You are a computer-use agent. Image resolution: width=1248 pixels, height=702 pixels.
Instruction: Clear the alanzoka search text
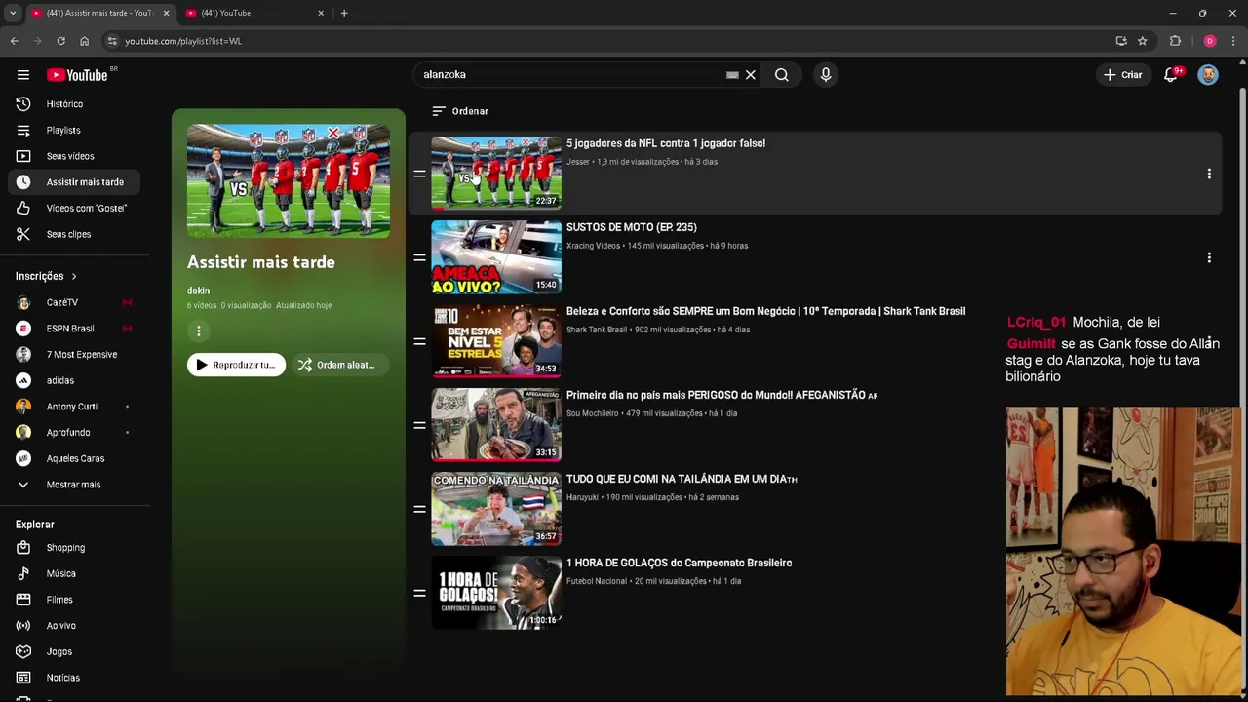(751, 75)
